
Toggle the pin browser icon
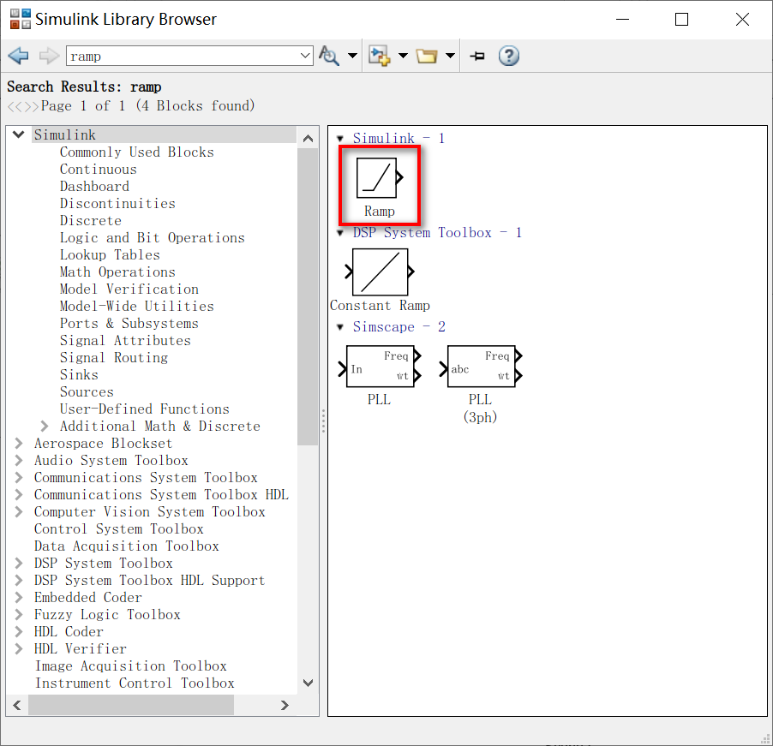pyautogui.click(x=477, y=55)
